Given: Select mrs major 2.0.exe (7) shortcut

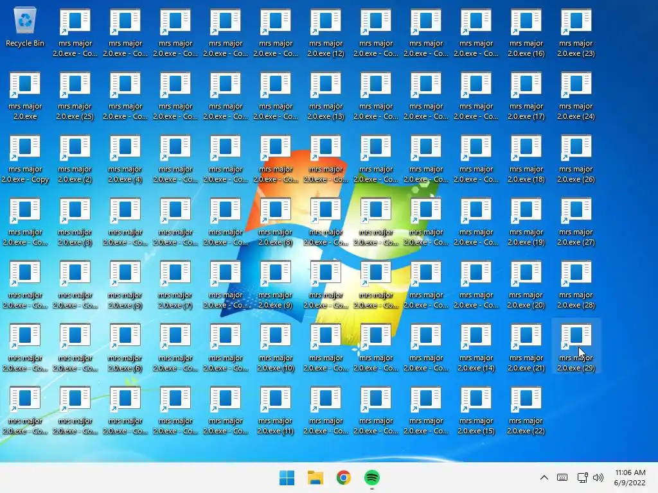Looking at the screenshot, I should (x=175, y=284).
